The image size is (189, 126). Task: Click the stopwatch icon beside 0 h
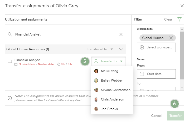coord(59,64)
